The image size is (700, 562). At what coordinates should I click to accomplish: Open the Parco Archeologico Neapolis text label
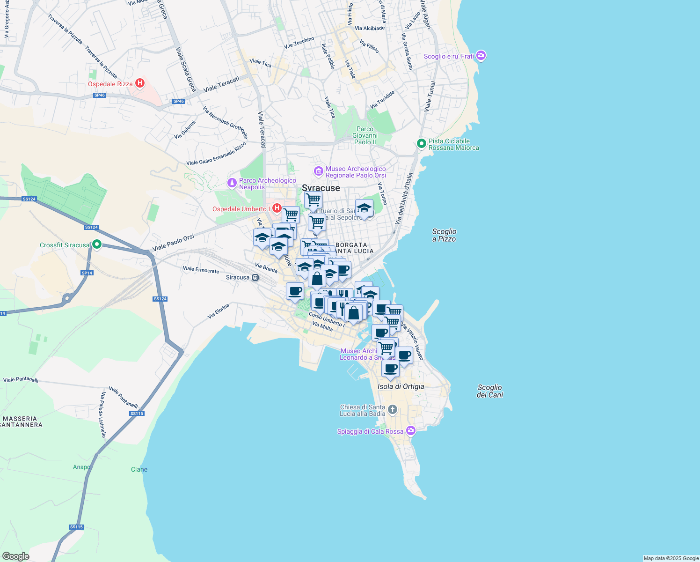click(268, 184)
